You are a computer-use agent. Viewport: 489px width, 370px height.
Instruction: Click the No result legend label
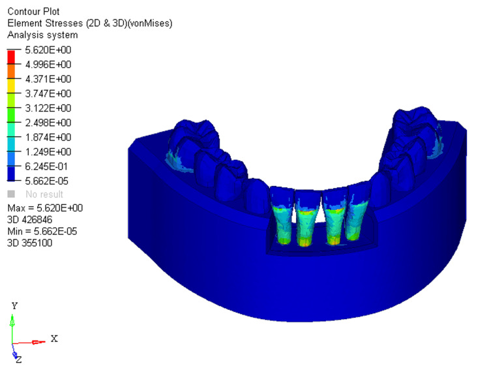[44, 194]
